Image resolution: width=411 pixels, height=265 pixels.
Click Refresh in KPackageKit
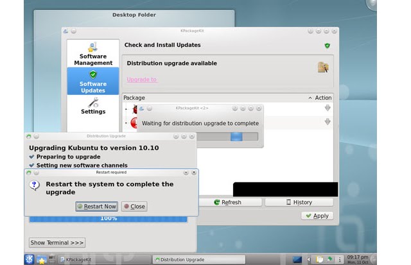(228, 202)
